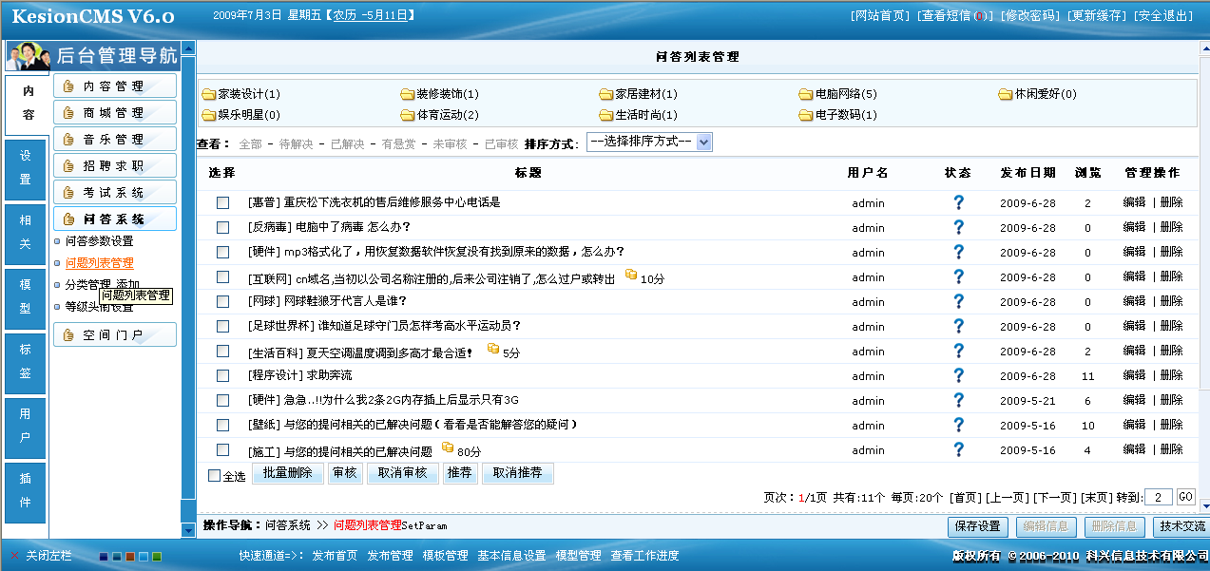Click the 商城管理 menu icon in the sidebar
The image size is (1210, 571).
pos(69,111)
